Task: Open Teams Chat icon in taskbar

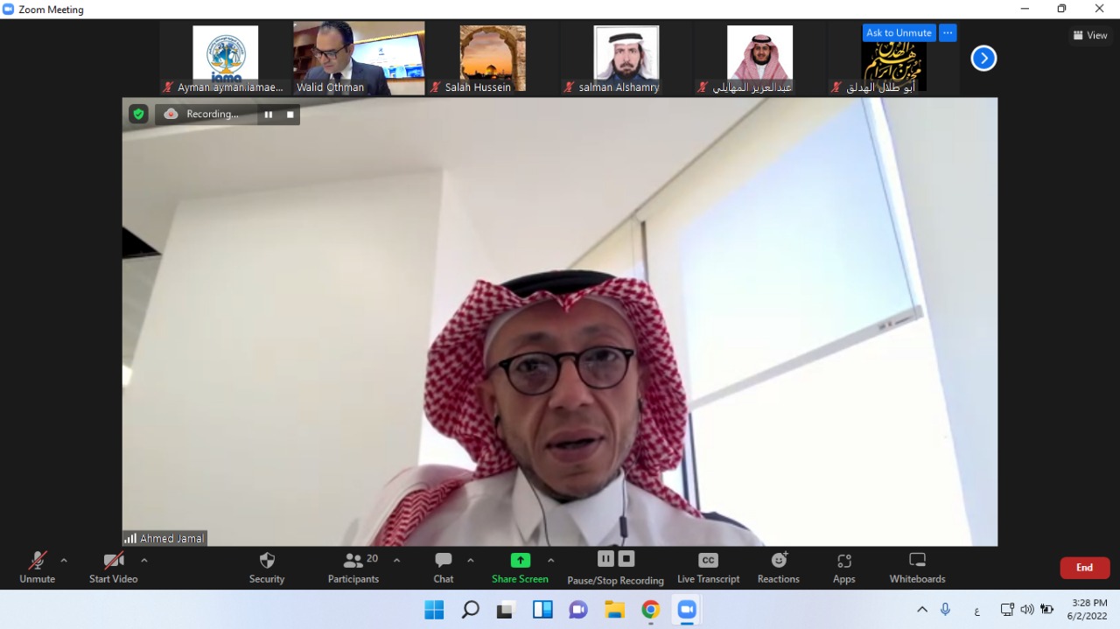Action: [x=578, y=610]
